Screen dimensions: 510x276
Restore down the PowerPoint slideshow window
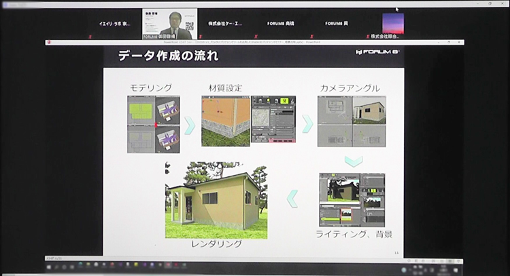[x=449, y=42]
